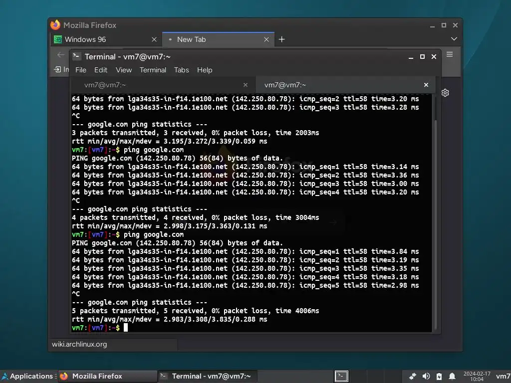Minimize the Mozilla Firefox window
The image size is (511, 383).
coord(433,26)
